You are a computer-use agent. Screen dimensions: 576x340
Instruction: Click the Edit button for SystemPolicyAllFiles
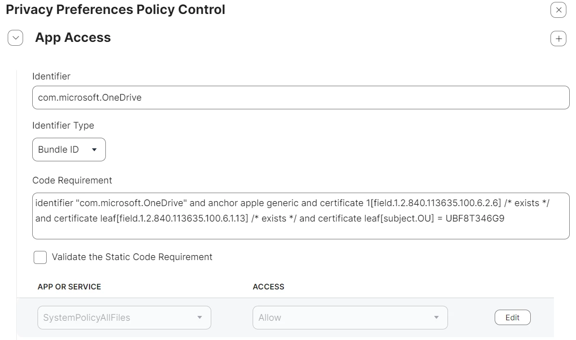(512, 317)
